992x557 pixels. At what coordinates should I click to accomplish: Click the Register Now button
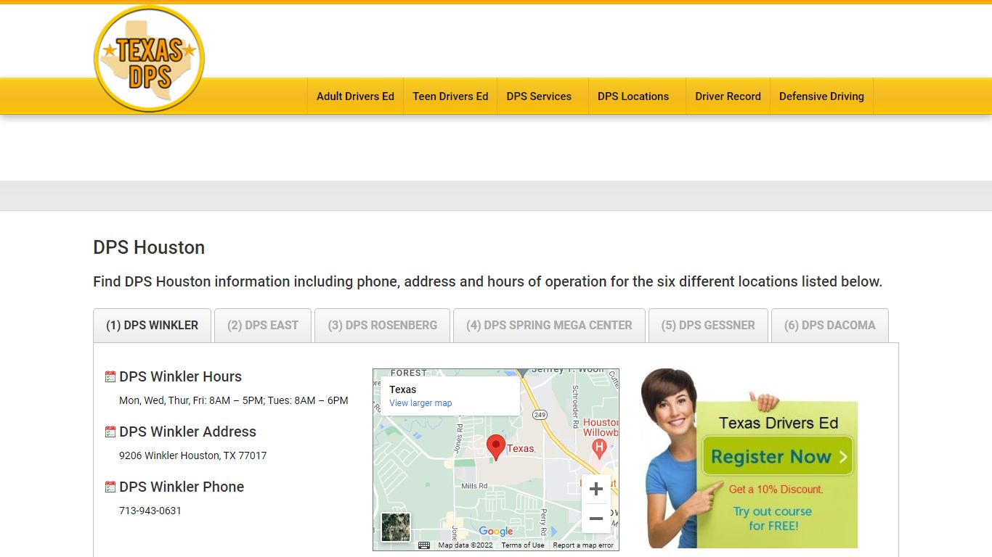point(778,456)
